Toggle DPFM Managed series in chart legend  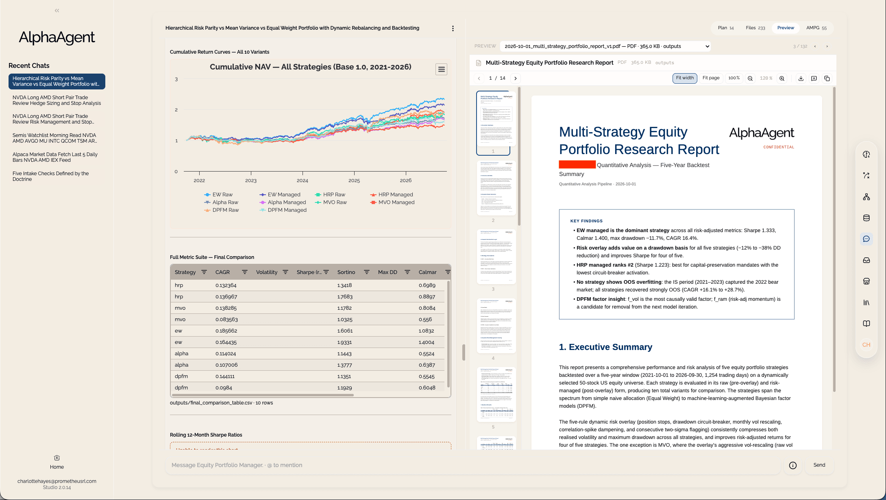(283, 210)
